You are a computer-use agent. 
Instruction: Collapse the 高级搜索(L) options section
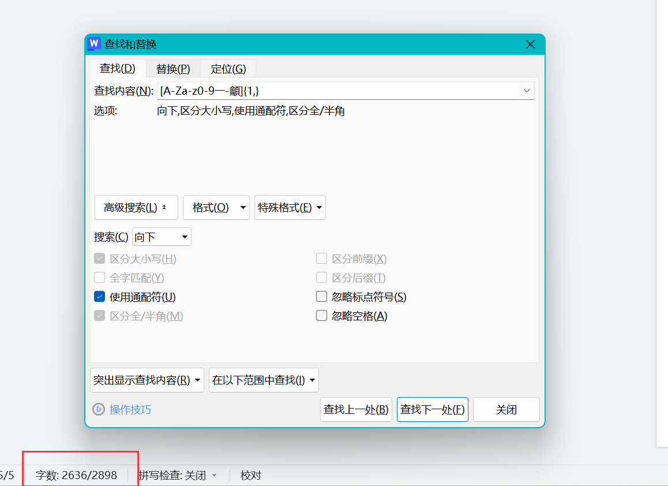(136, 208)
